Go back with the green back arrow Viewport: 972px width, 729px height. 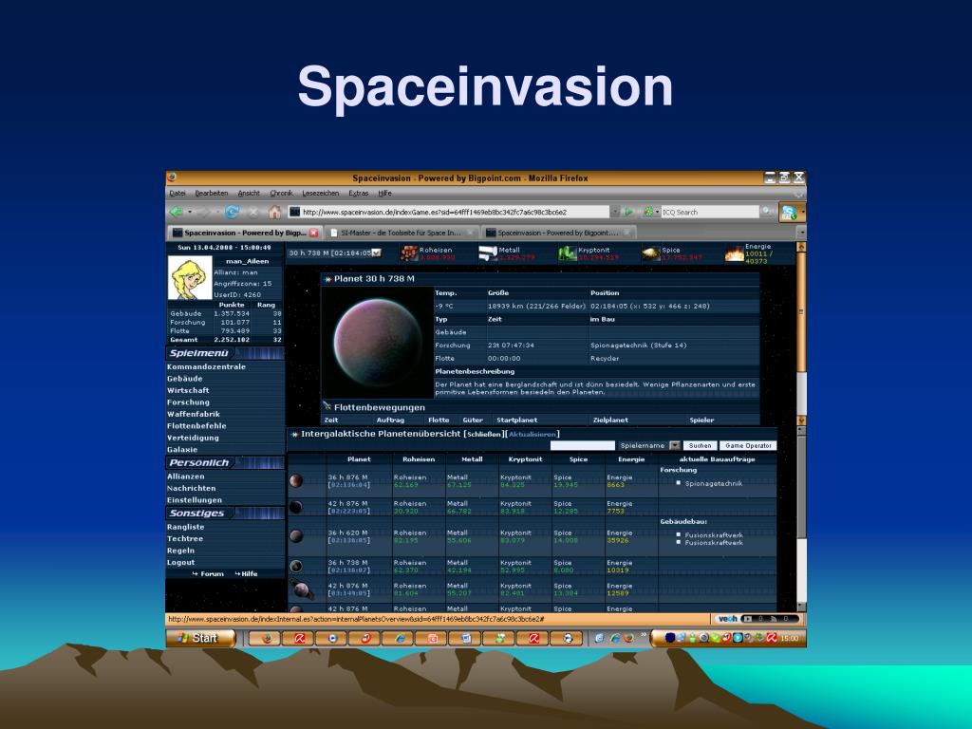click(x=177, y=212)
